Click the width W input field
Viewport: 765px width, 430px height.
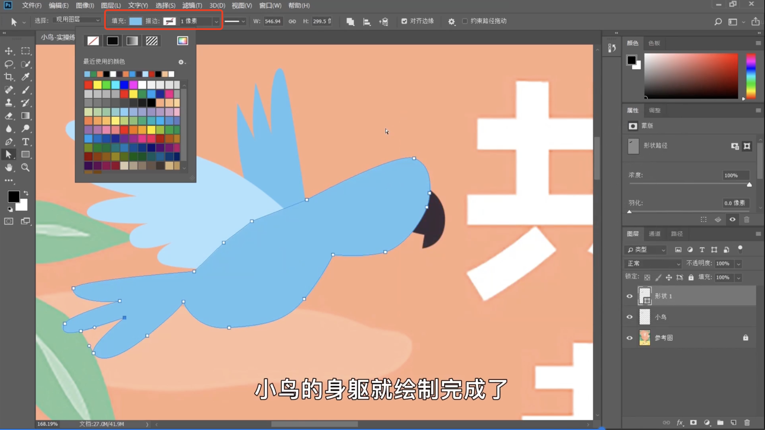(272, 21)
